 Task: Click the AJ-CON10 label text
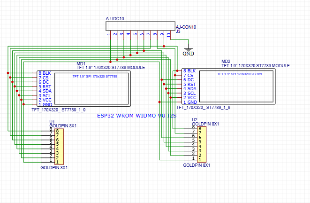(x=186, y=27)
